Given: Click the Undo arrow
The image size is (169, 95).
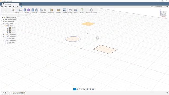Looking at the screenshot, I should pyautogui.click(x=13, y=7).
